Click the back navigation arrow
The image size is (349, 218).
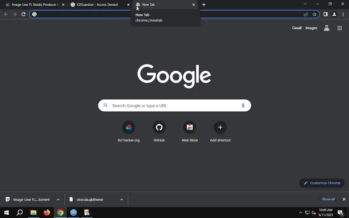6,14
